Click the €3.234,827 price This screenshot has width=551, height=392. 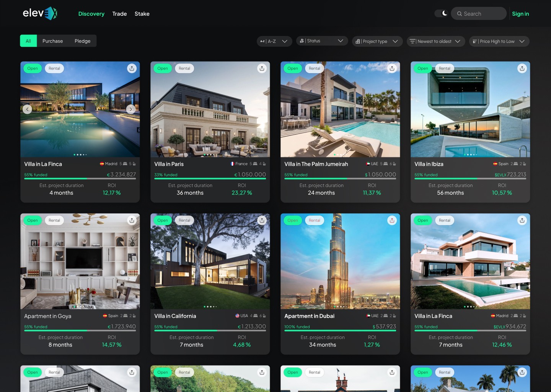[121, 174]
